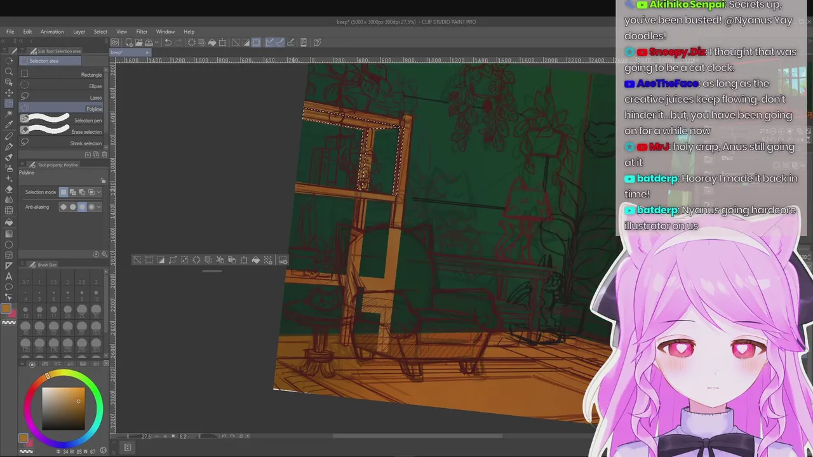Open Help question mark icon
This screenshot has width=813, height=457.
click(x=317, y=43)
